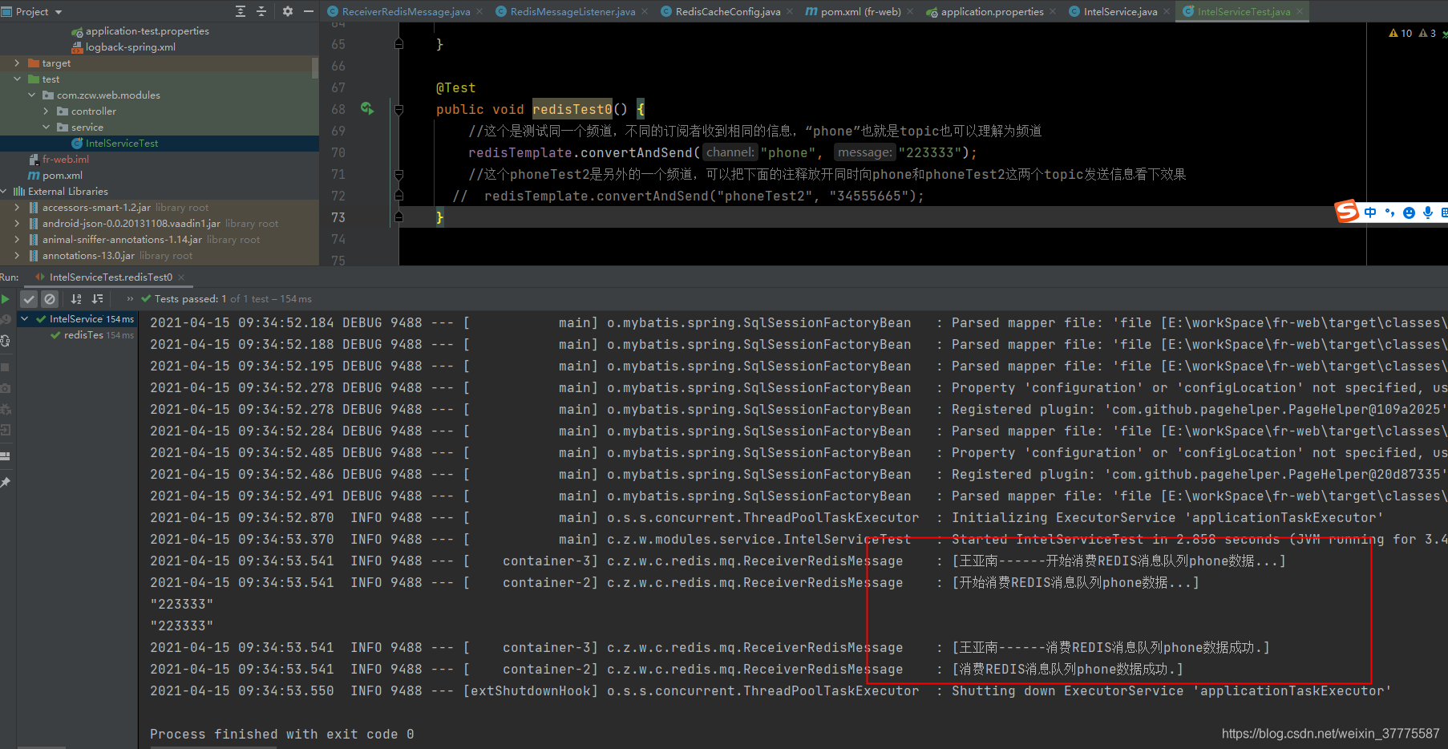Collapse com.zcw.web.modules package

[x=31, y=95]
